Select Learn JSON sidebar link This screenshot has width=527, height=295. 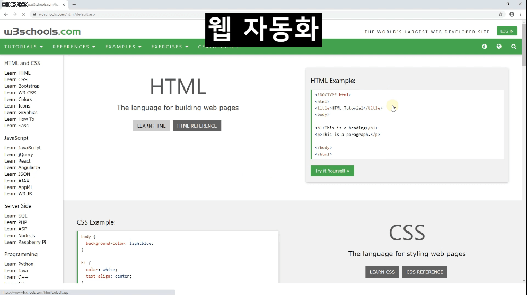click(x=17, y=174)
